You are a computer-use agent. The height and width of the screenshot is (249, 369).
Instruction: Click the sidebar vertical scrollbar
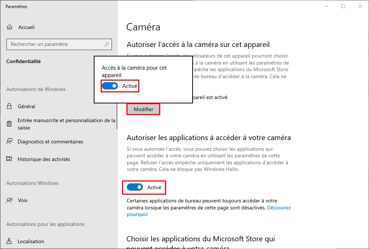click(x=117, y=116)
